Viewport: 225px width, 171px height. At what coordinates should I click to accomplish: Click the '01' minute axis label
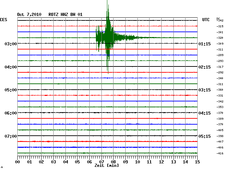[29, 162]
